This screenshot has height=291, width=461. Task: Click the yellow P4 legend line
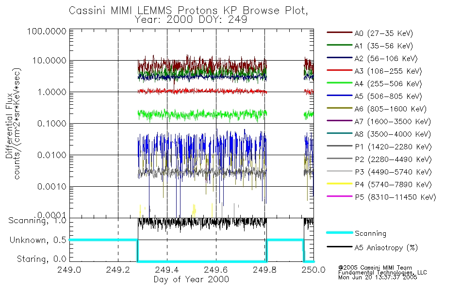point(339,184)
